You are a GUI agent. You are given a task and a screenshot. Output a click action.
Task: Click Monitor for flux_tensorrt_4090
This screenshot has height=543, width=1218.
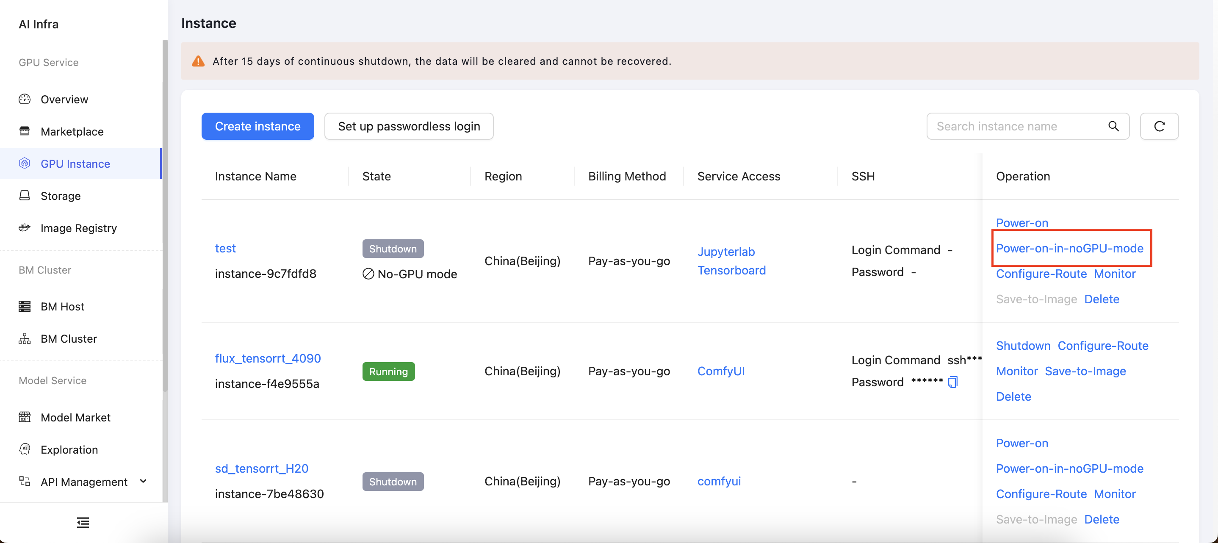click(x=1016, y=371)
